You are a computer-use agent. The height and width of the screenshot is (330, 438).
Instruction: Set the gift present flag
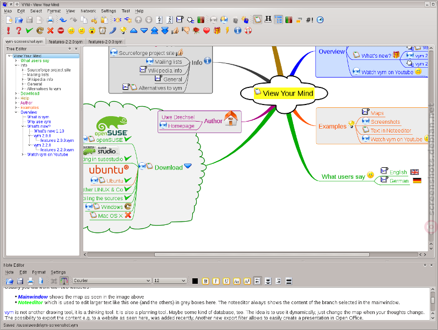pyautogui.click(x=217, y=30)
